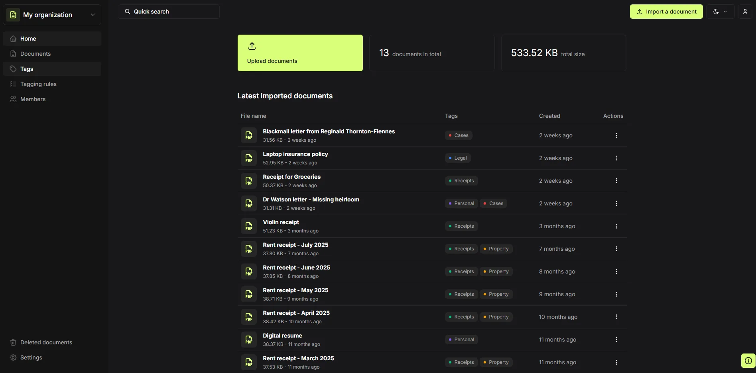The image size is (756, 373).
Task: Go to Documents in sidebar
Action: click(x=35, y=54)
